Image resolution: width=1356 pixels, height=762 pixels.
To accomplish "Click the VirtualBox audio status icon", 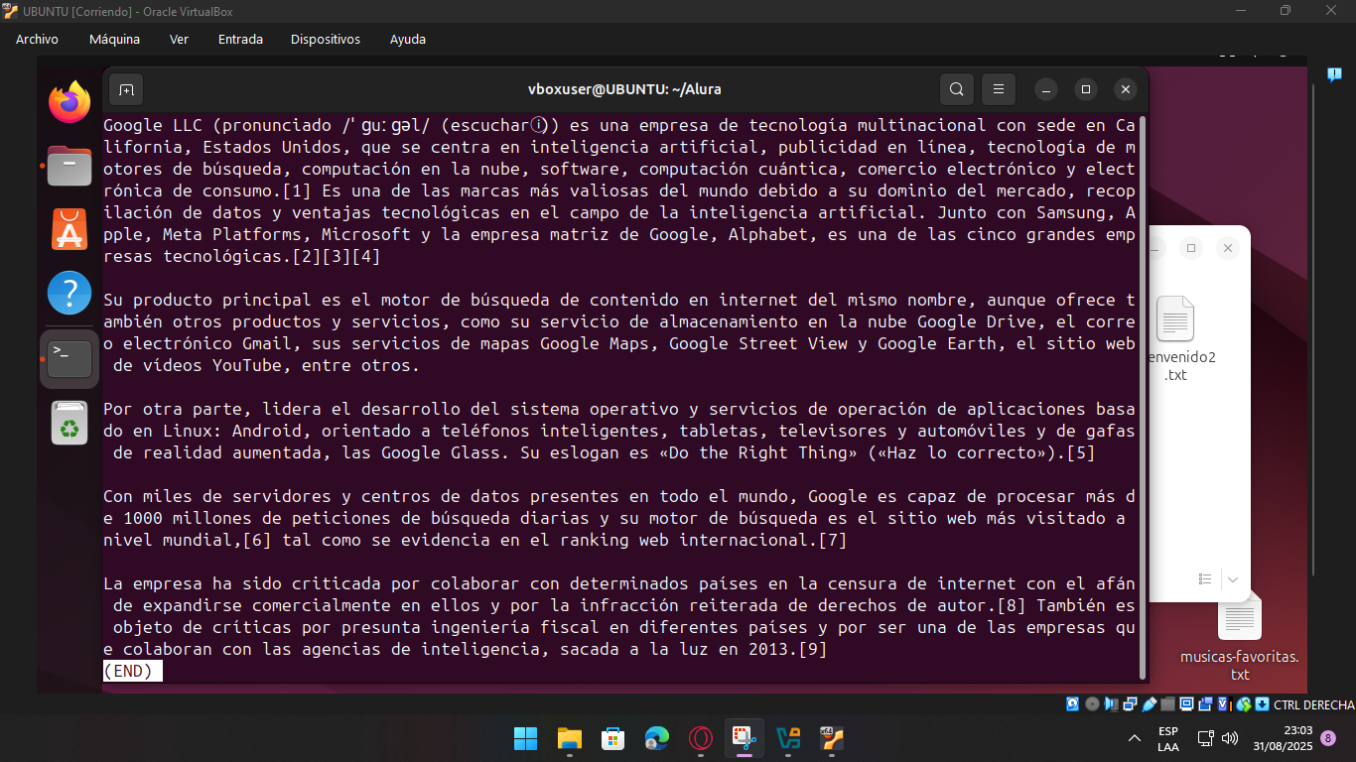I will [x=1111, y=704].
